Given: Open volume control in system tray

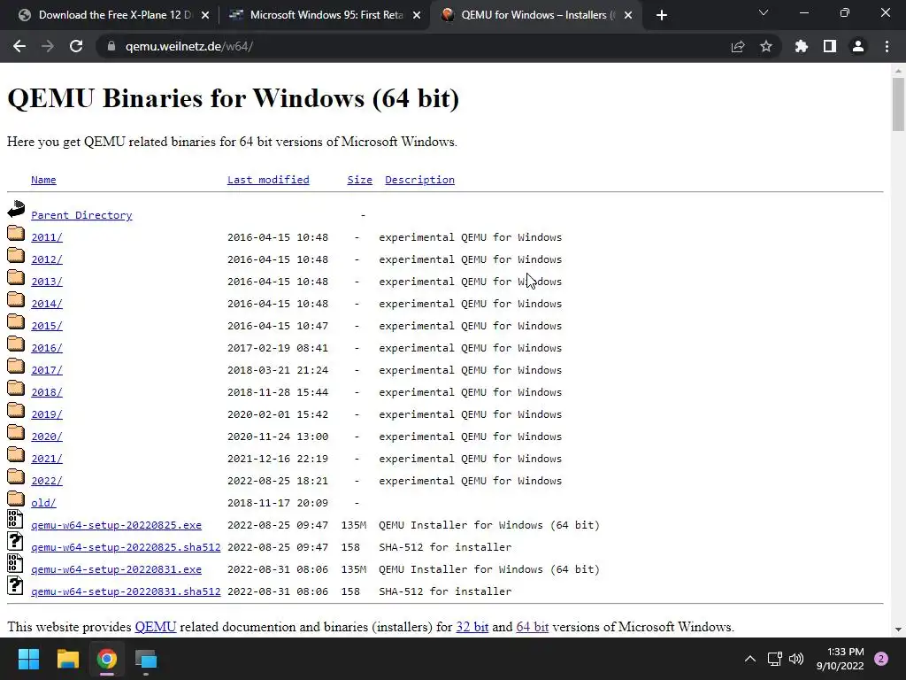Looking at the screenshot, I should point(796,659).
